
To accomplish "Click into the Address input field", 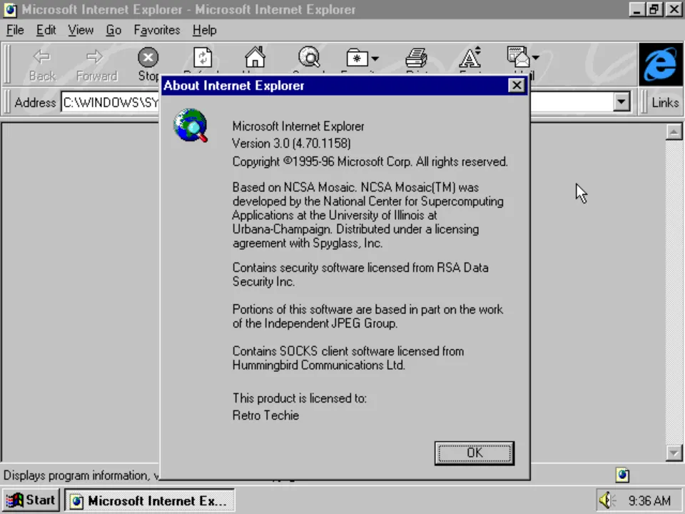I will pyautogui.click(x=111, y=102).
